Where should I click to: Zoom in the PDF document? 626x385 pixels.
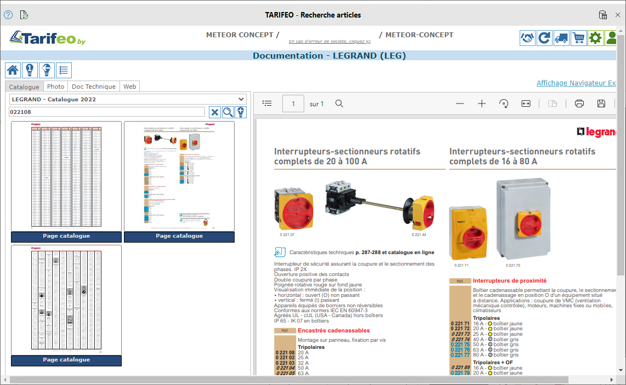click(x=482, y=104)
